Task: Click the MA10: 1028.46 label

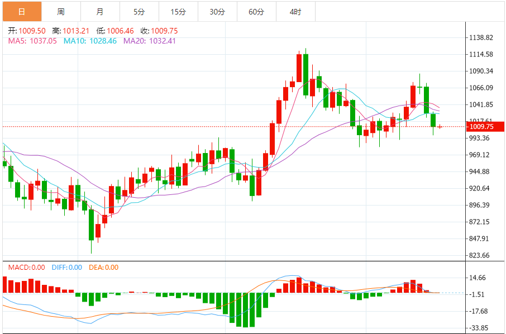Action: click(x=90, y=41)
